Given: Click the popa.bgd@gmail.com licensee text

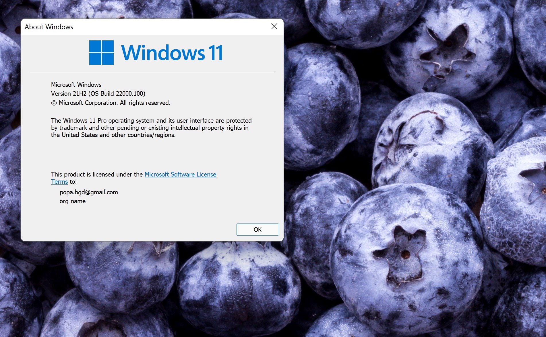Looking at the screenshot, I should 89,192.
